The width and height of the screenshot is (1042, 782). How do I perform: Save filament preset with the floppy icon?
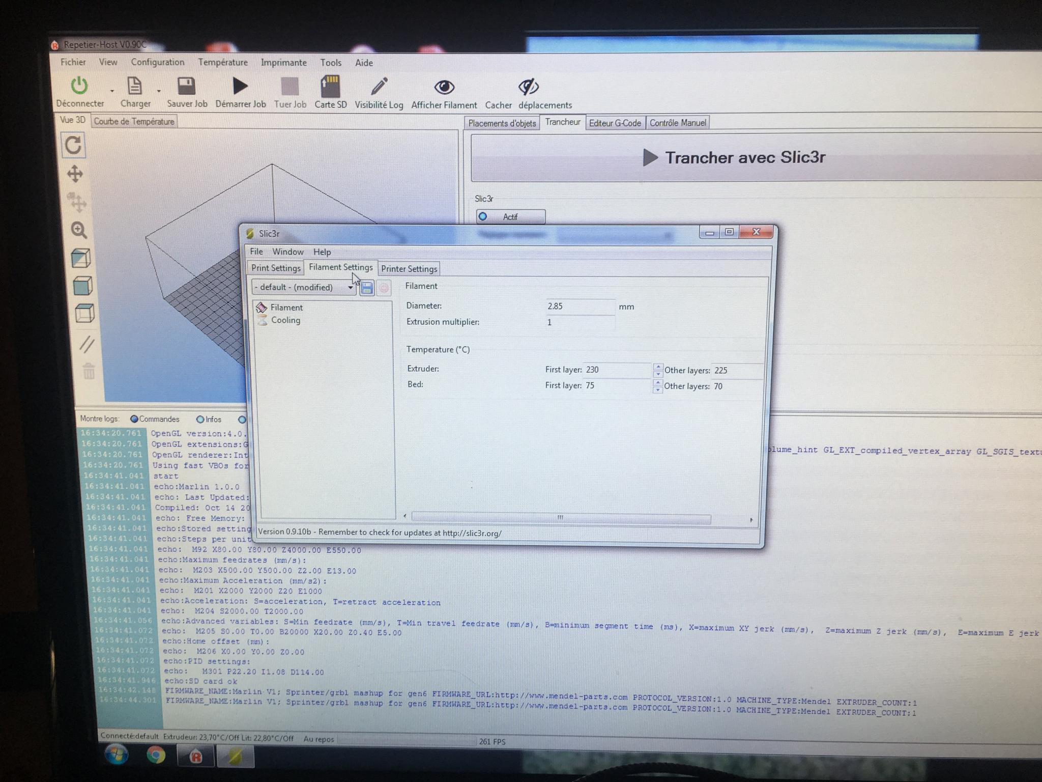tap(366, 288)
